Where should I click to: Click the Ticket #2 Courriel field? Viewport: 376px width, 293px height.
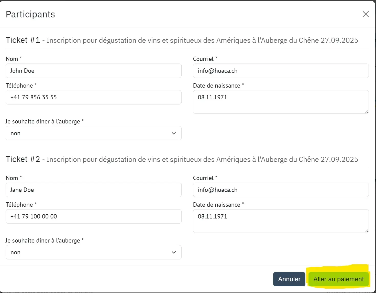pos(281,190)
